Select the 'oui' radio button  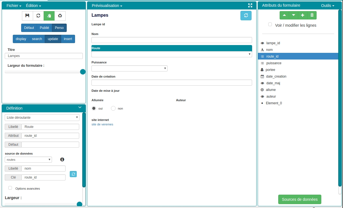[94, 108]
